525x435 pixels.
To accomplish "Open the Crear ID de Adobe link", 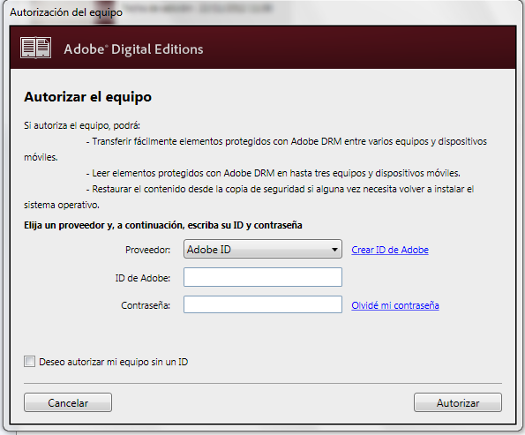I will tap(390, 250).
